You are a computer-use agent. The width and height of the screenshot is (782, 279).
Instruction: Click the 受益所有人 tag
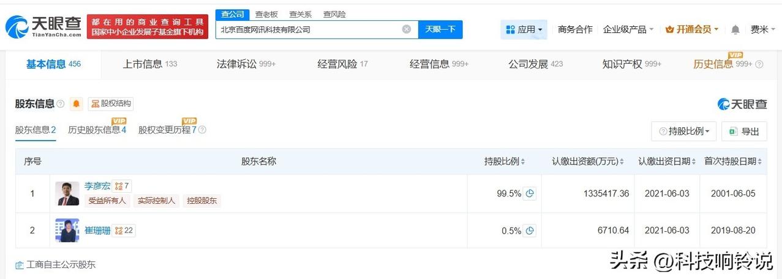click(107, 201)
